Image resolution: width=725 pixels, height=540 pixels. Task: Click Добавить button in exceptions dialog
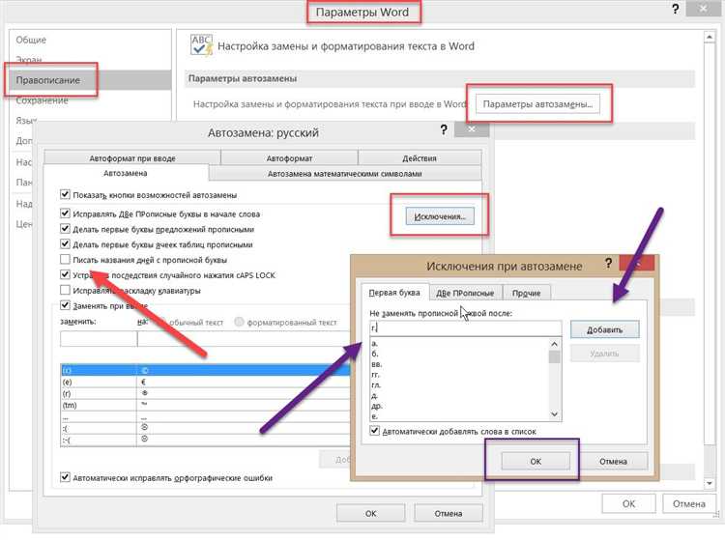click(x=605, y=329)
